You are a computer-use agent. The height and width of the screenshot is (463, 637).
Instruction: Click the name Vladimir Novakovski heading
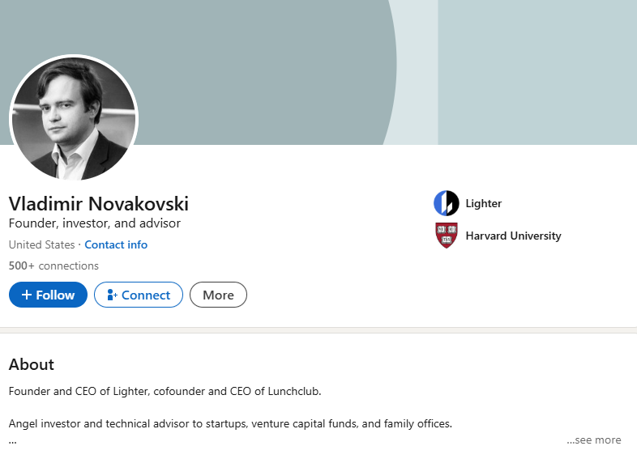pos(98,203)
